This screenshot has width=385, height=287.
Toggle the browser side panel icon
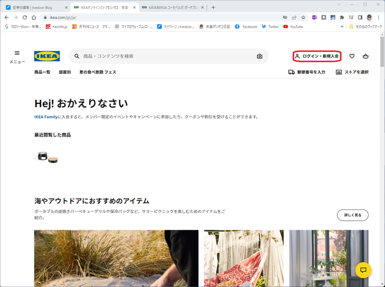(360, 17)
